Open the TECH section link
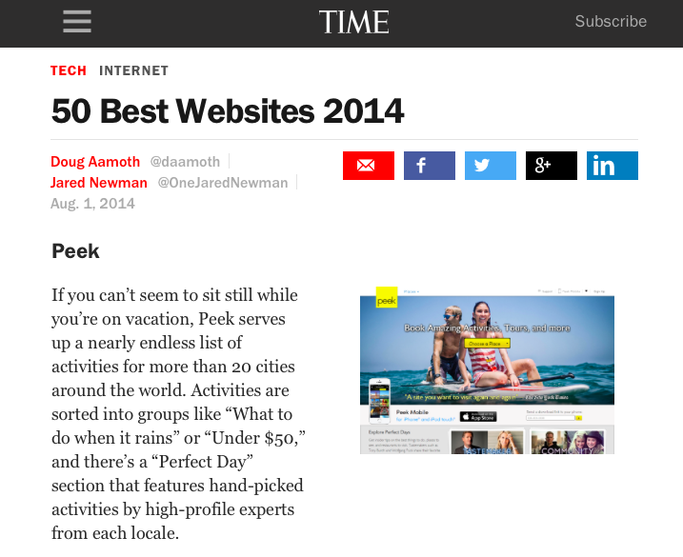Viewport: 683px width, 557px height. (69, 70)
